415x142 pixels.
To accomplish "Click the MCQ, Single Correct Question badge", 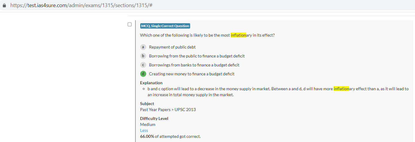I will tap(165, 26).
